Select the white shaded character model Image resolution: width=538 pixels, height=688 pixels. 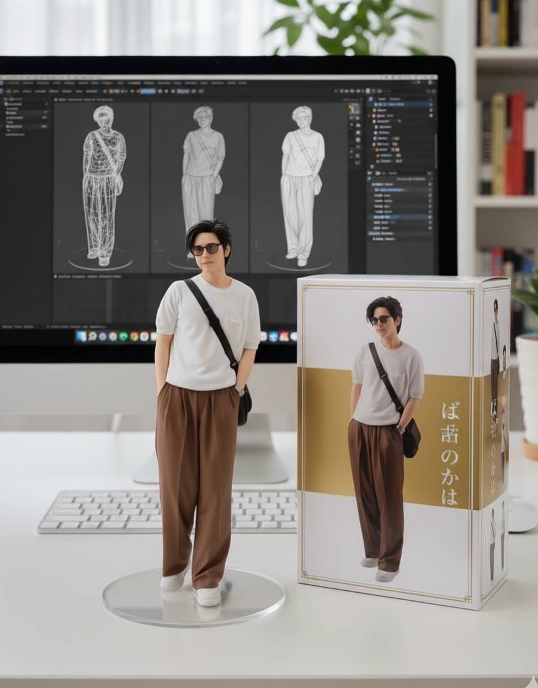point(302,186)
